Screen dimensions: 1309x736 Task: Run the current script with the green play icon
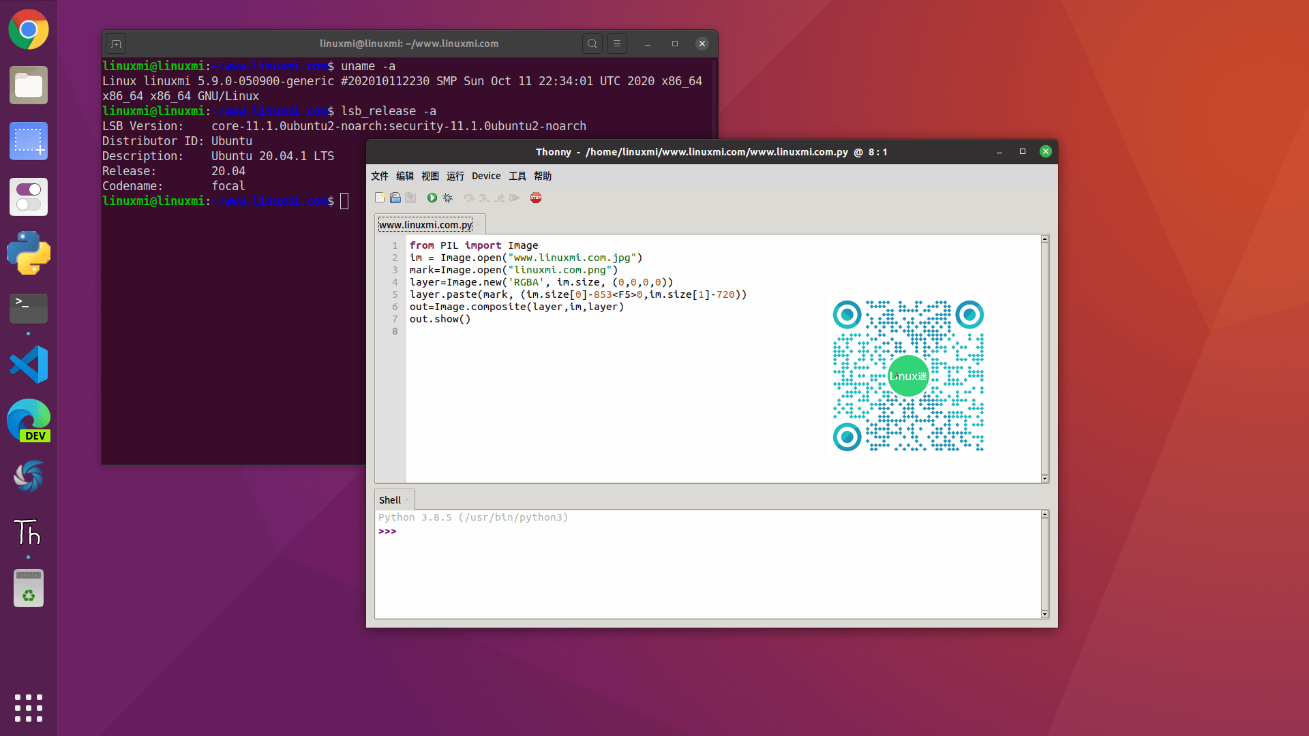click(432, 198)
